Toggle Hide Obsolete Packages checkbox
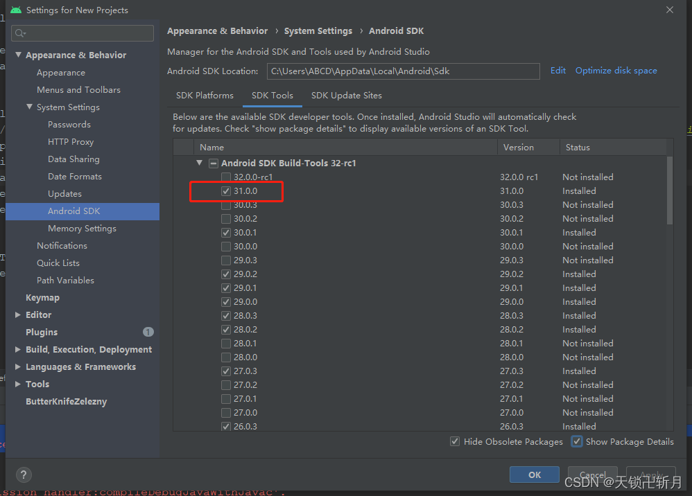The image size is (692, 496). tap(455, 441)
